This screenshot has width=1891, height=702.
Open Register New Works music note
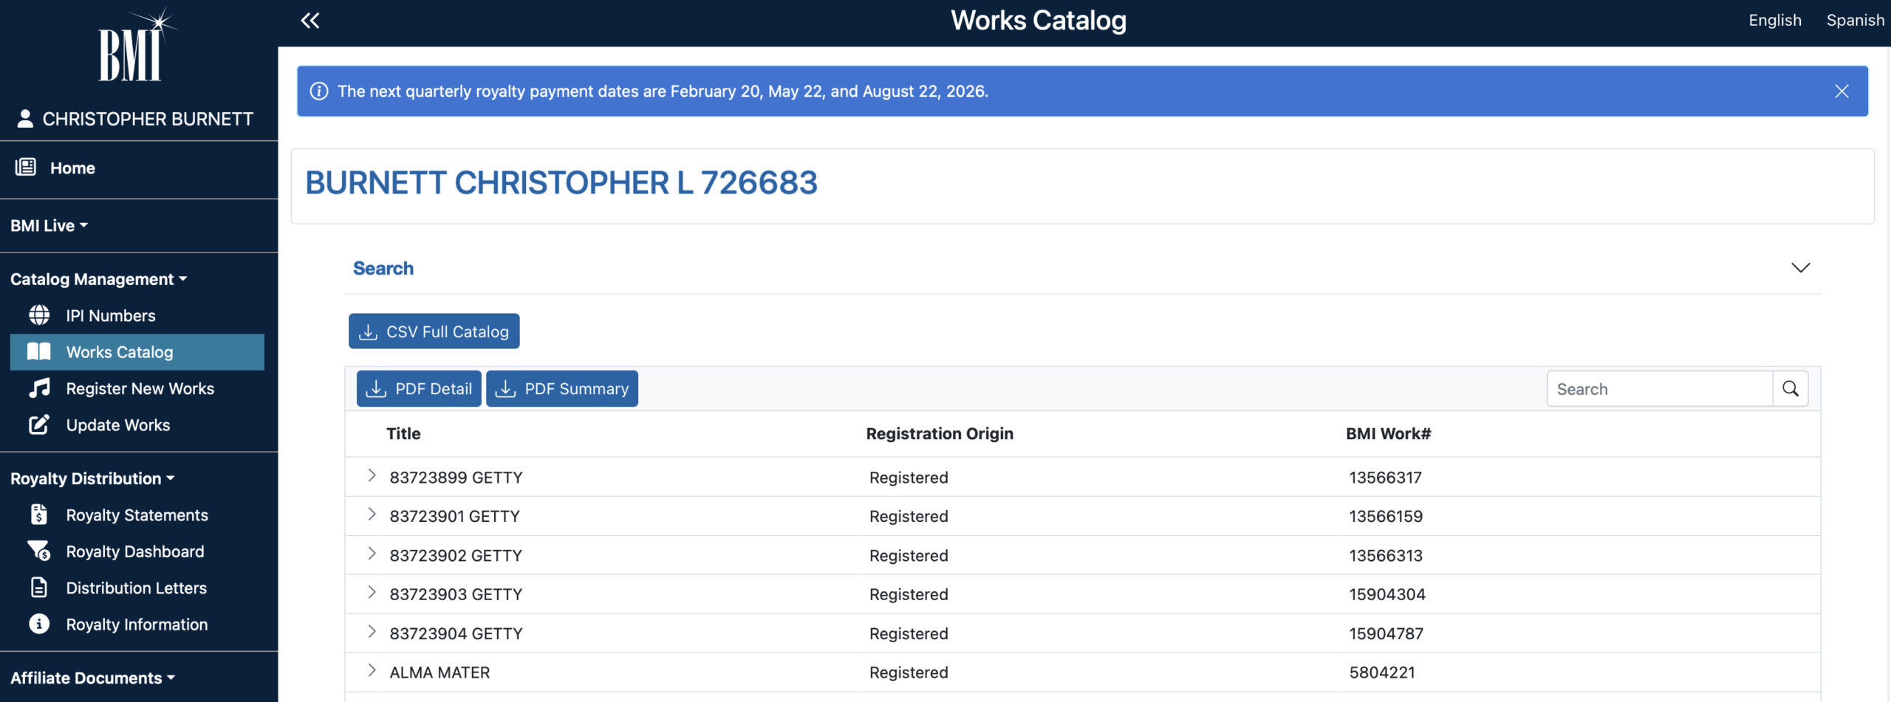click(x=39, y=388)
